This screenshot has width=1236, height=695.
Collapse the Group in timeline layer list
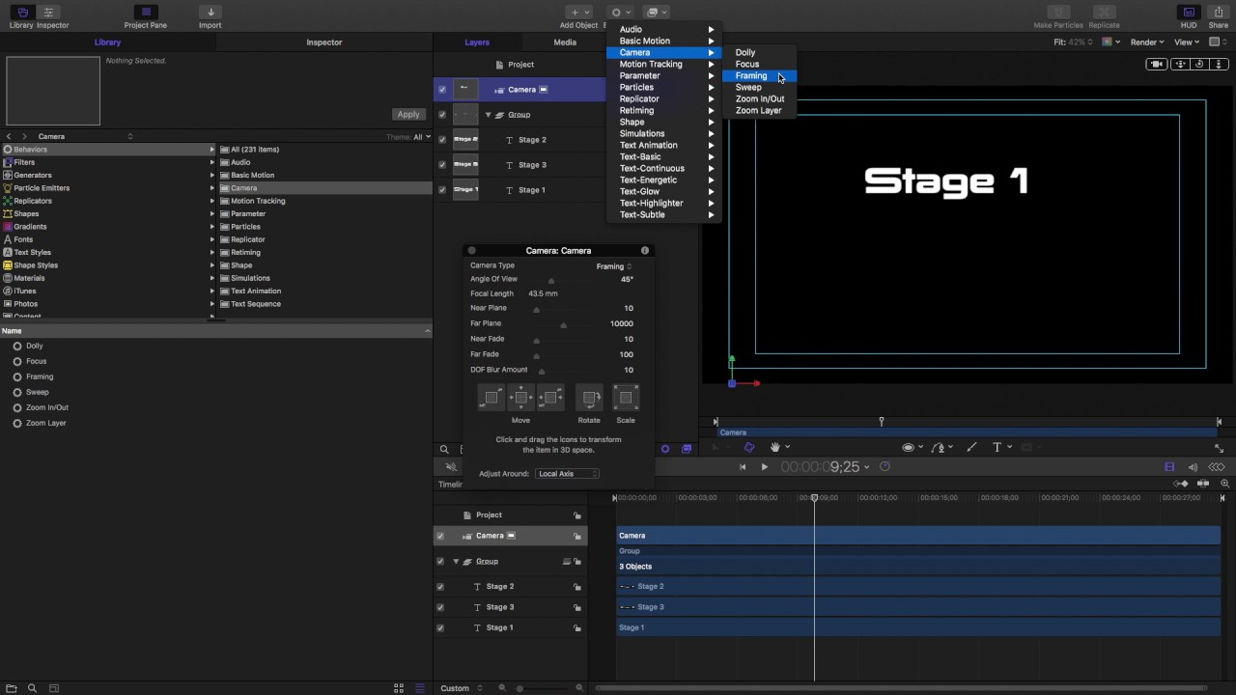[456, 562]
